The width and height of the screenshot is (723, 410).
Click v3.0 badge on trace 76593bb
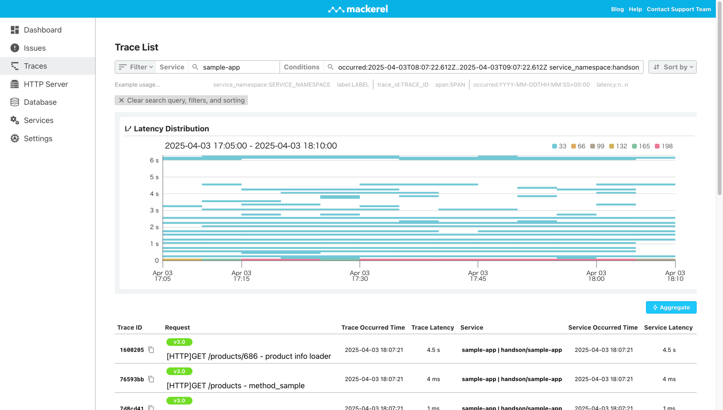179,371
